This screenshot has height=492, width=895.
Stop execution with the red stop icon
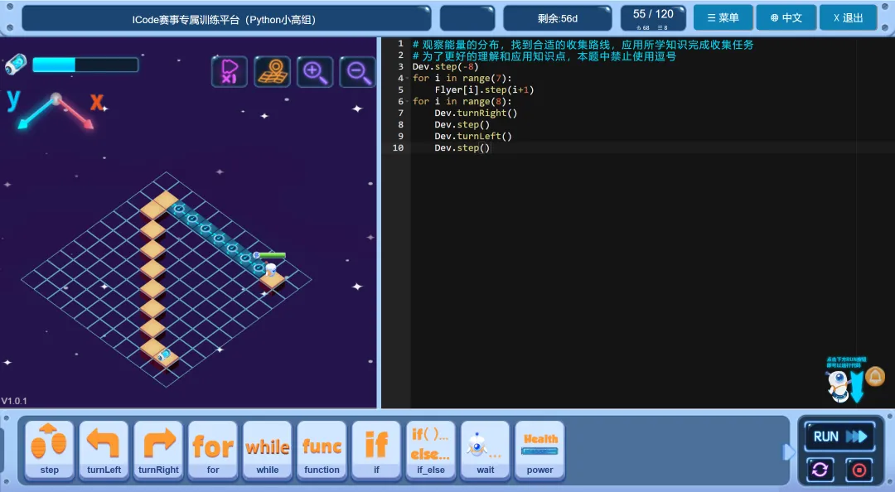click(859, 470)
